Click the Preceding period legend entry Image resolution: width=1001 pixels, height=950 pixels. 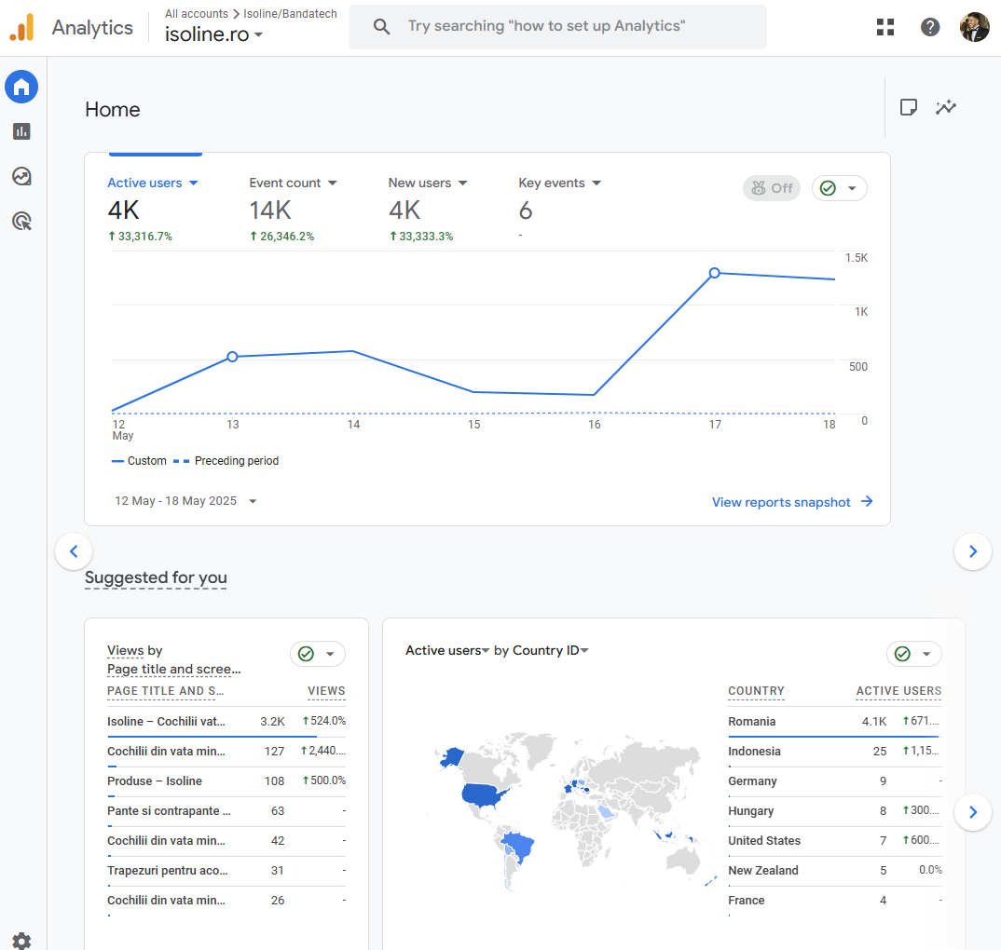pyautogui.click(x=226, y=461)
